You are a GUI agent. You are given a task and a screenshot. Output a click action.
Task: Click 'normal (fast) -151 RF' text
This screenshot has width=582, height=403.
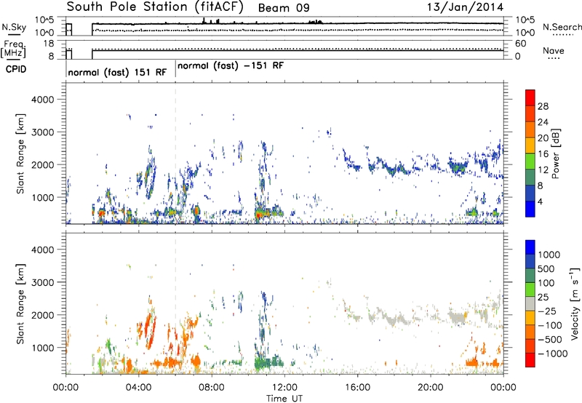(x=231, y=65)
